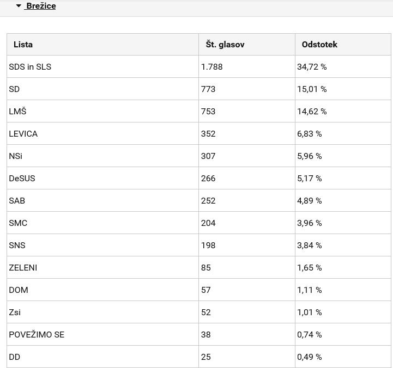Select the NSi list cell

point(103,156)
